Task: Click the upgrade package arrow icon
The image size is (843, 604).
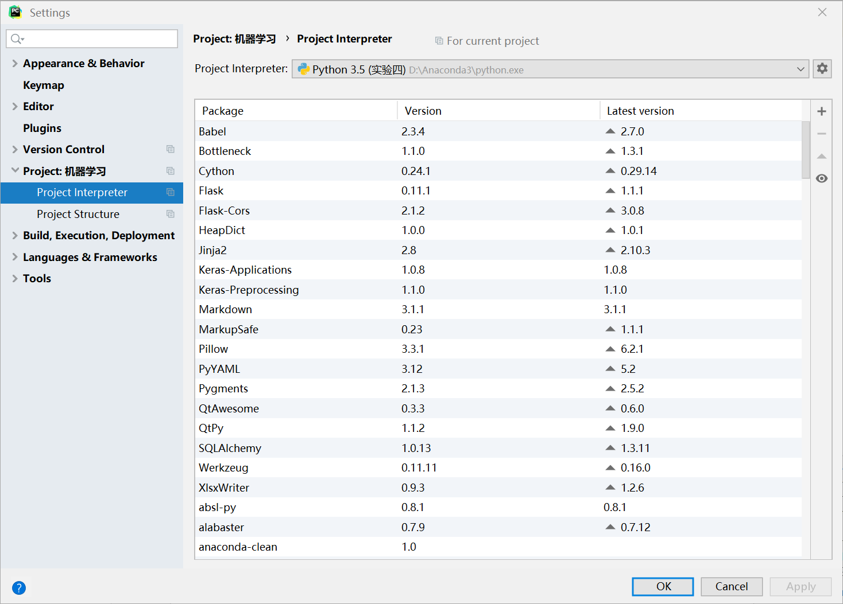Action: pos(822,156)
